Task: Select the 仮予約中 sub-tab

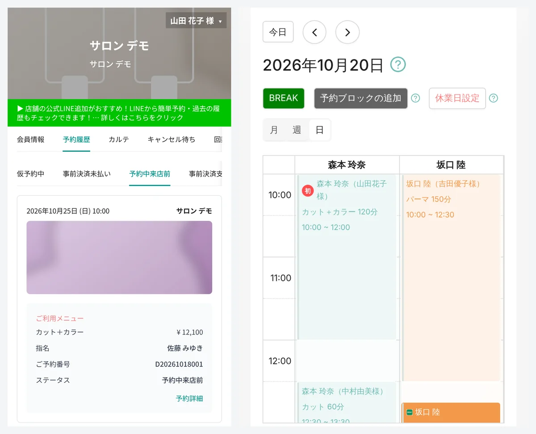Action: (x=31, y=174)
